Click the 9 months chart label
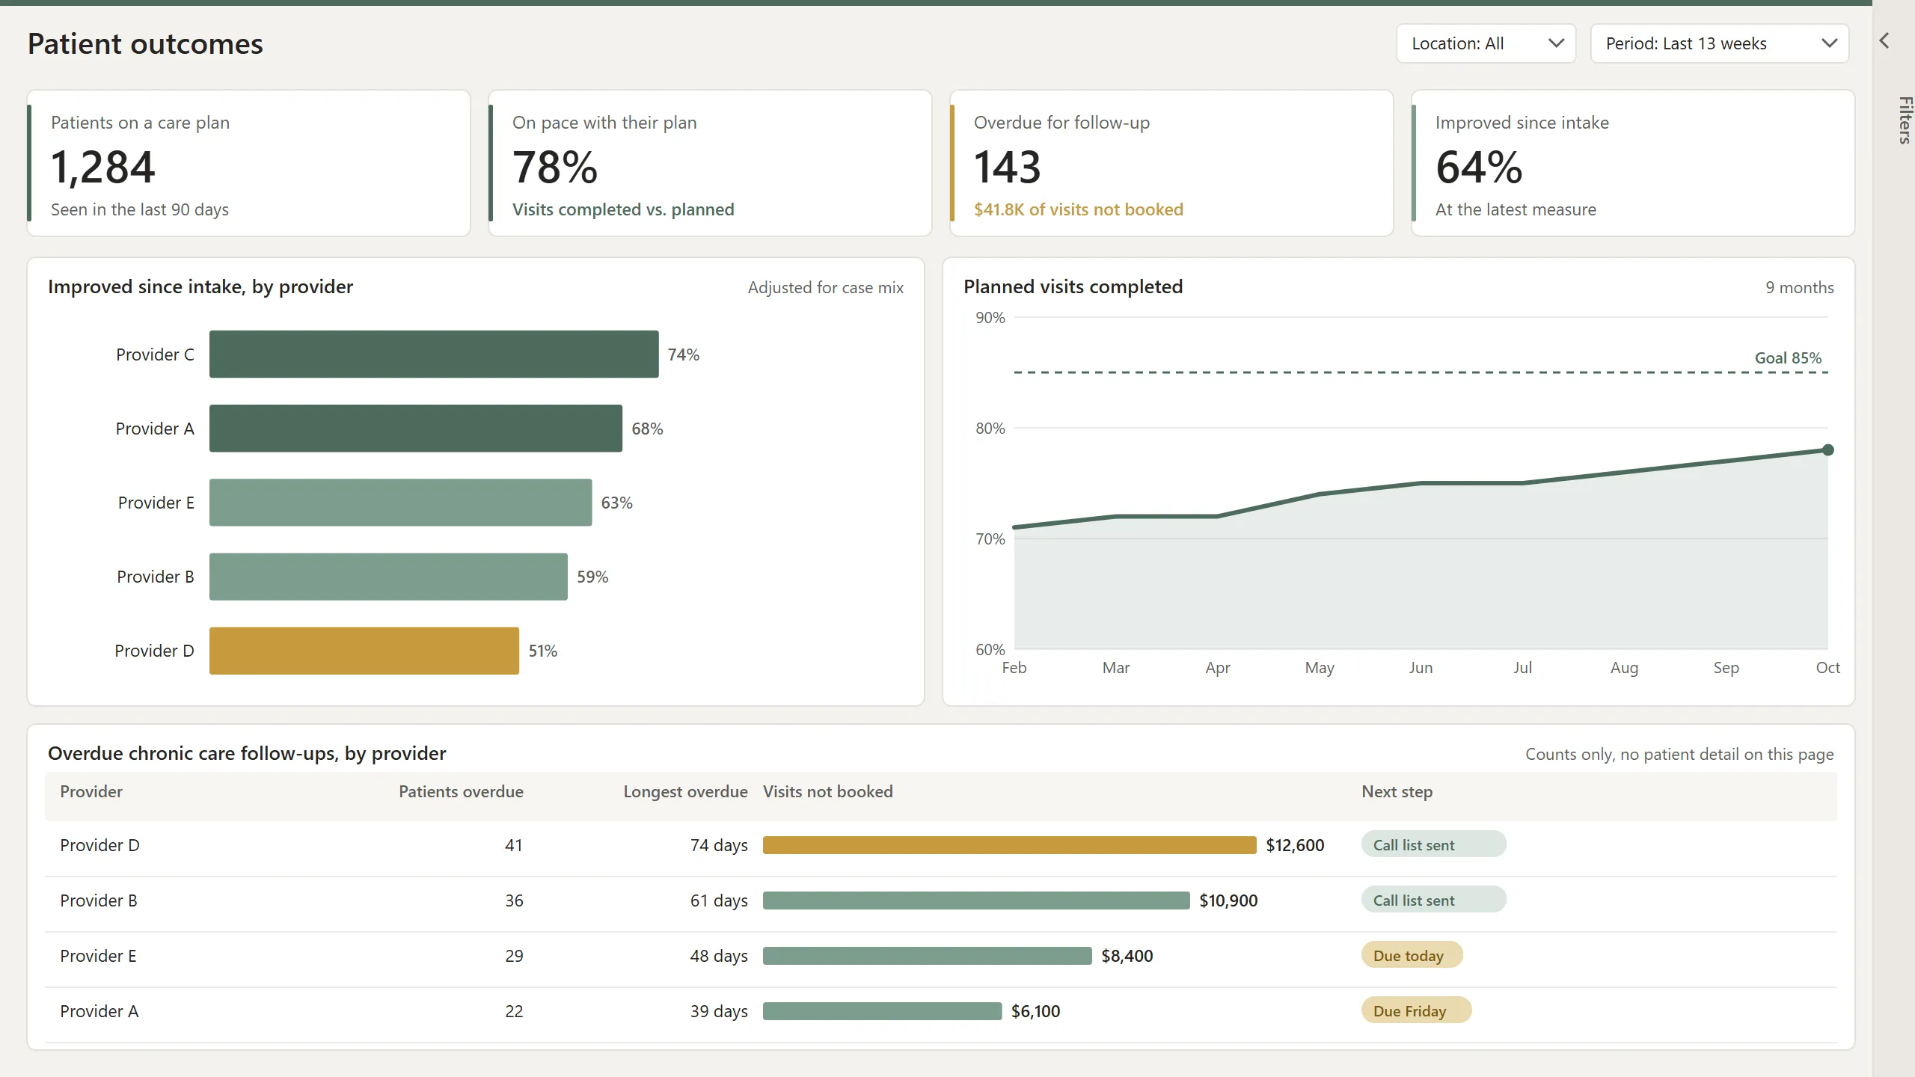Screen dimensions: 1915x1077 (1799, 287)
